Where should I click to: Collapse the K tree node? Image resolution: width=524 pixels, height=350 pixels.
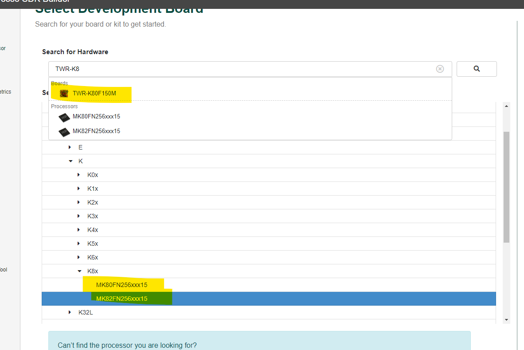tap(70, 161)
